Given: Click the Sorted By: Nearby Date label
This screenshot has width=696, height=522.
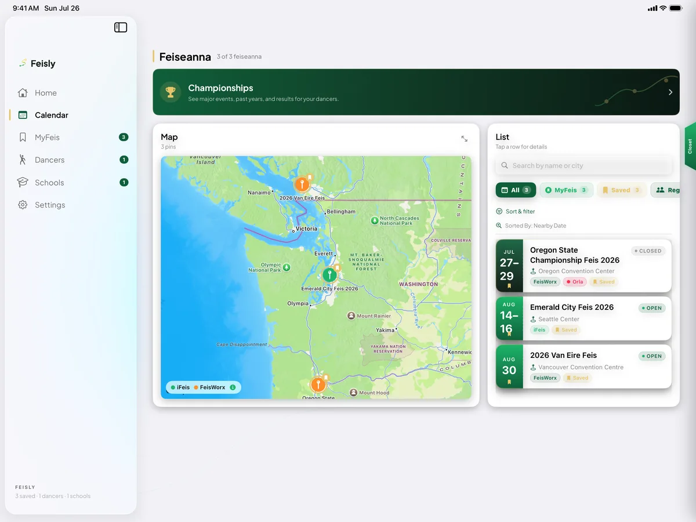Looking at the screenshot, I should point(535,226).
